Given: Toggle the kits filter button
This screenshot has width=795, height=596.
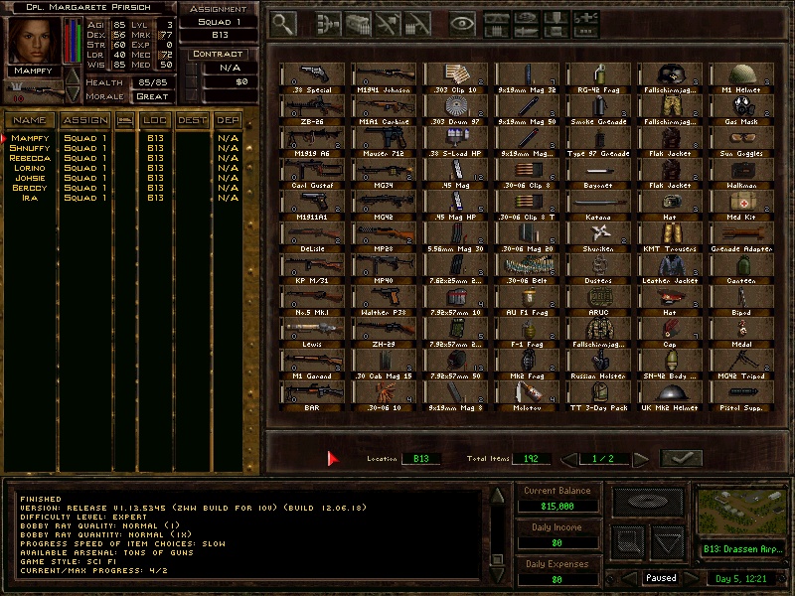Looking at the screenshot, I should click(556, 32).
